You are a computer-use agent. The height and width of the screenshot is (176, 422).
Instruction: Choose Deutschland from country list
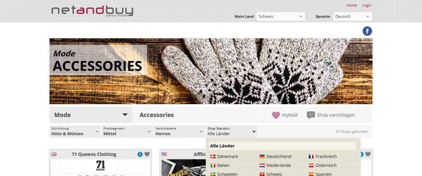[275, 156]
